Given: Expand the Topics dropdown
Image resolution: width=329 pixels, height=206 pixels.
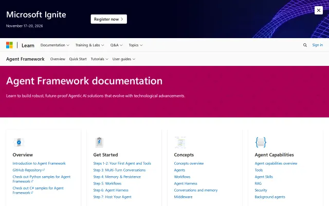Looking at the screenshot, I should [136, 45].
